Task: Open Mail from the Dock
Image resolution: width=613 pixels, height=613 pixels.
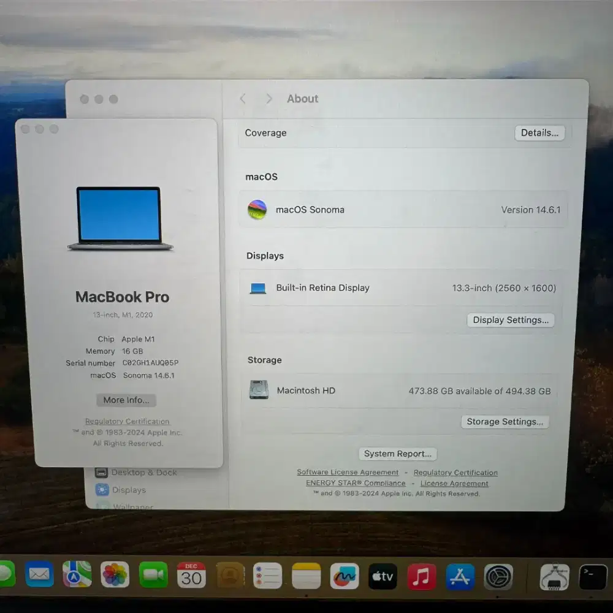Action: tap(39, 575)
